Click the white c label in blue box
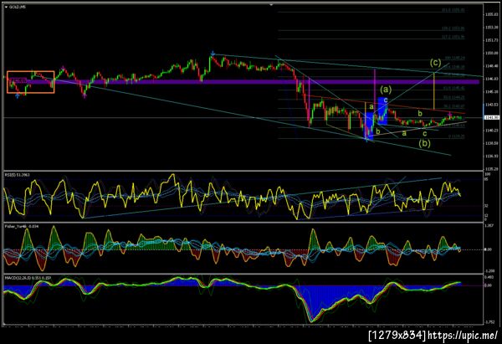This screenshot has width=502, height=344. (386, 100)
